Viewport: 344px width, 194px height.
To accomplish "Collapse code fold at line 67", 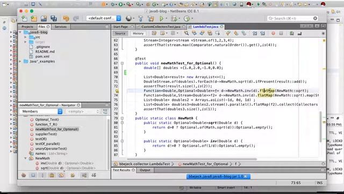I will pyautogui.click(x=122, y=64).
